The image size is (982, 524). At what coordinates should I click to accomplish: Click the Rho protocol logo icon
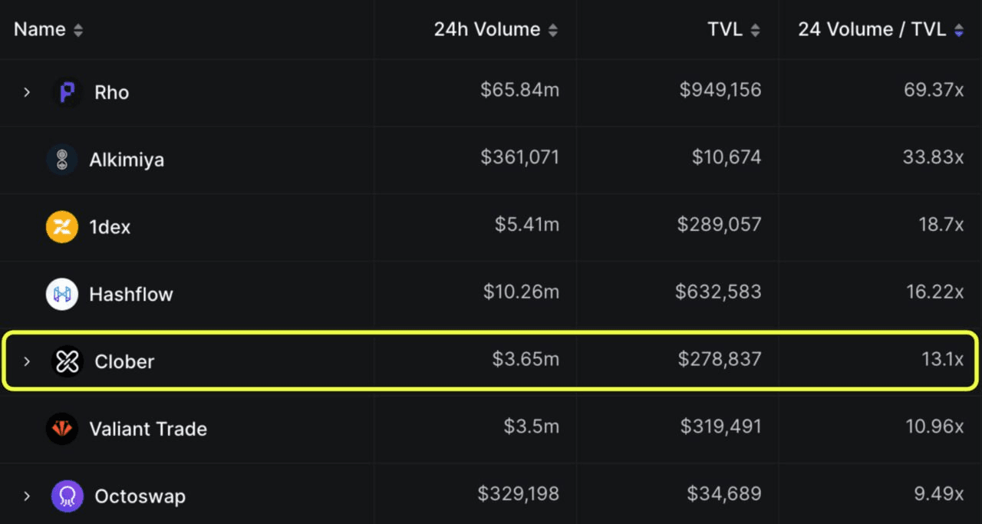pos(68,93)
